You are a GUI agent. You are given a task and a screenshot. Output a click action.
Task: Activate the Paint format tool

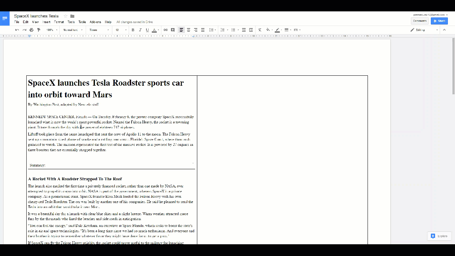coord(39,30)
